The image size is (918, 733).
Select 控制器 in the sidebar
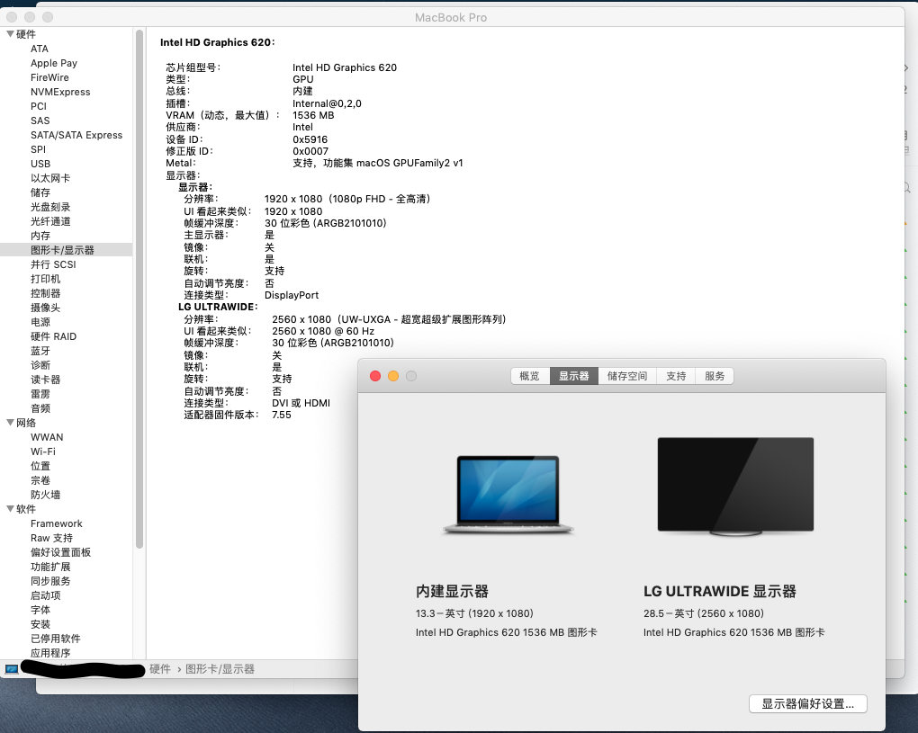click(45, 293)
